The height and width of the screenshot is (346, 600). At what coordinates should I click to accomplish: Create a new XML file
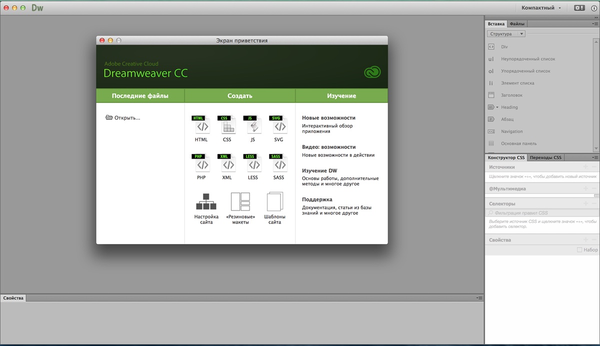[227, 166]
